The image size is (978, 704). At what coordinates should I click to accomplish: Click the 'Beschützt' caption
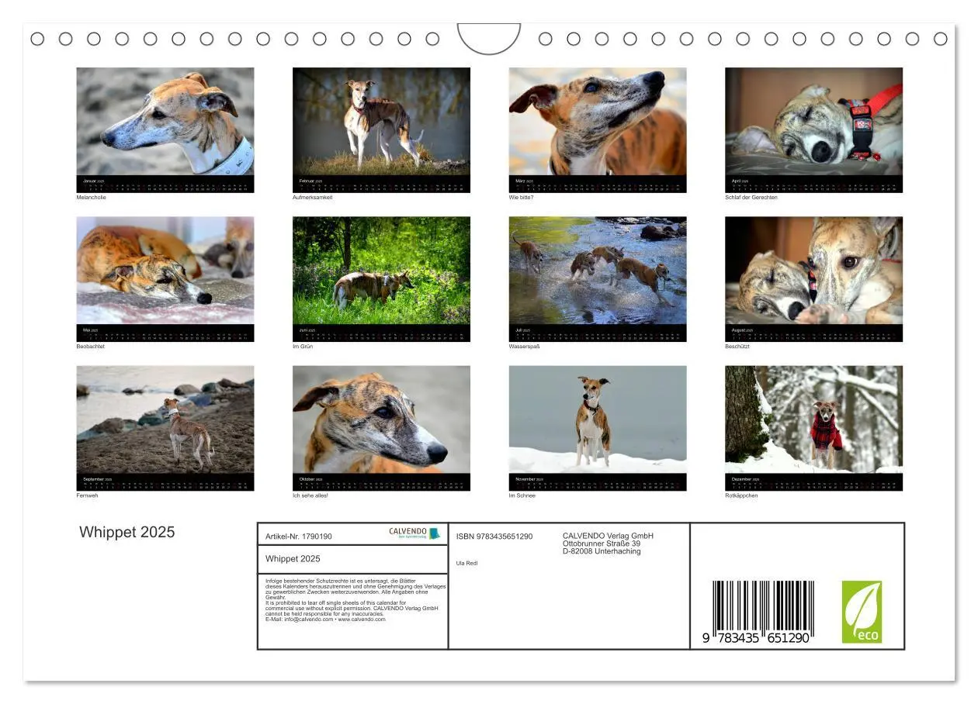737,347
